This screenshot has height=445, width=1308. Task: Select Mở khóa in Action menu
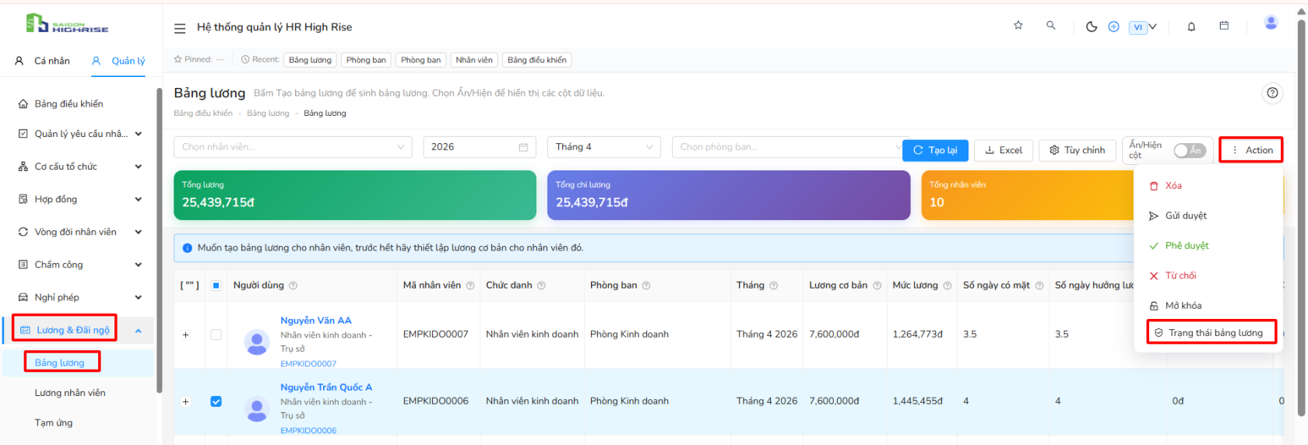tap(1208, 306)
